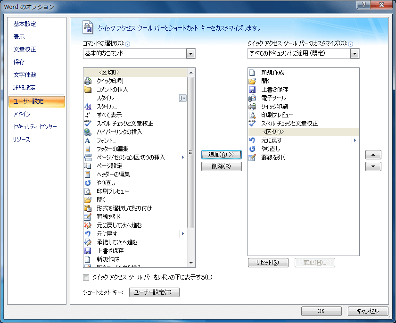Image resolution: width=396 pixels, height=323 pixels.
Task: Select 上書き保存 floppy icon in left list
Action: 88,251
